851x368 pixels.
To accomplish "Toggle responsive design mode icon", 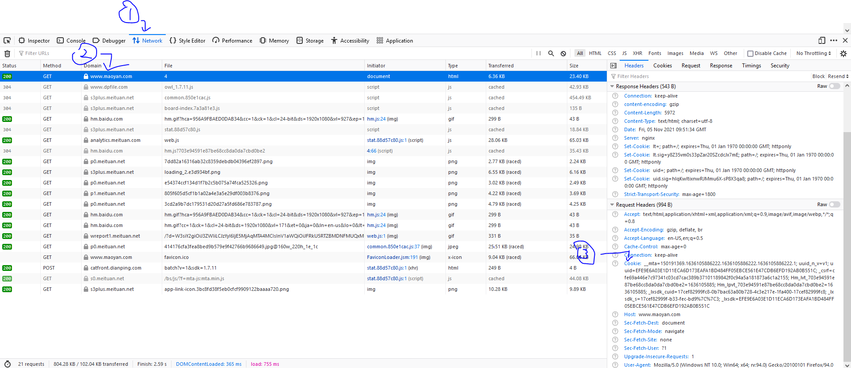I will coord(822,40).
